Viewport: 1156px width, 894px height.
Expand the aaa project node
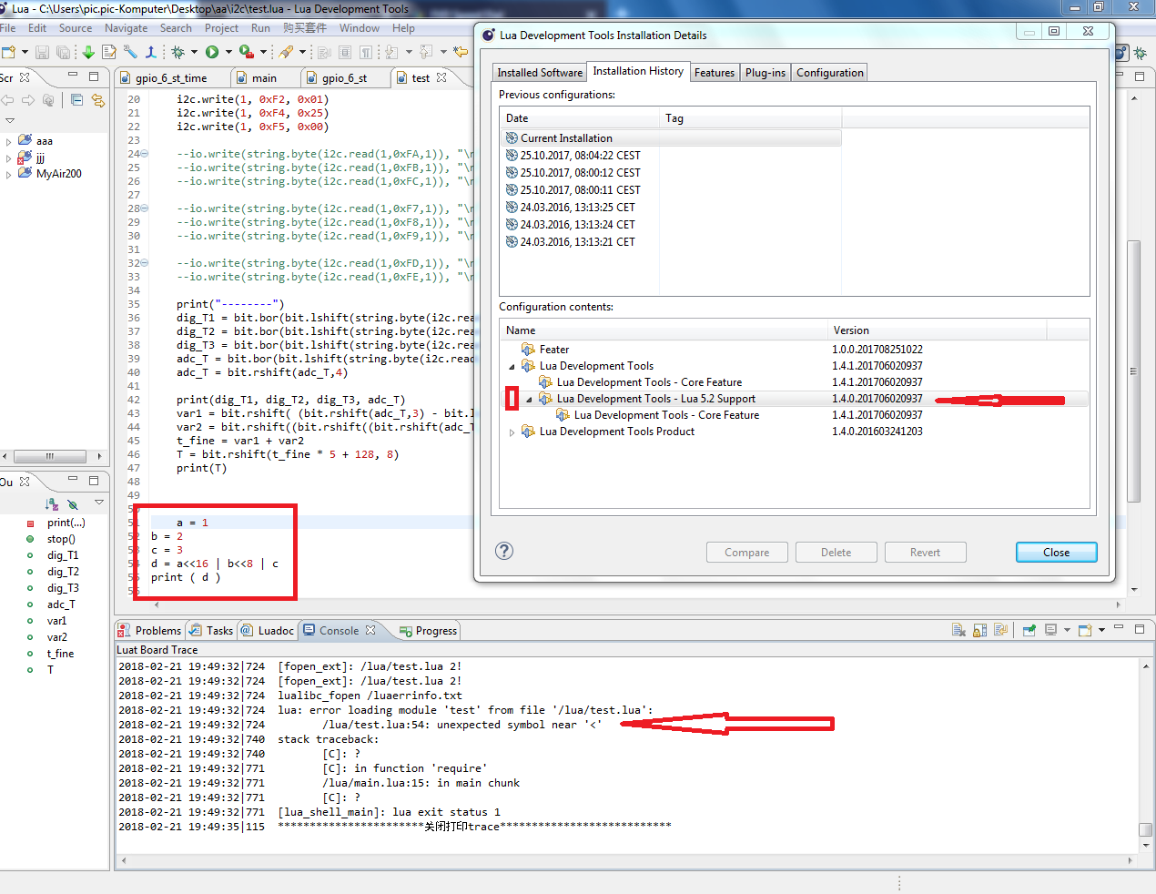point(9,141)
